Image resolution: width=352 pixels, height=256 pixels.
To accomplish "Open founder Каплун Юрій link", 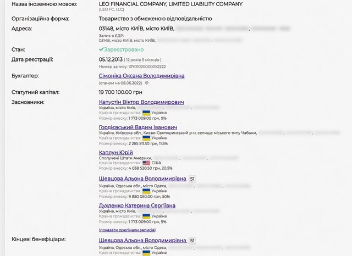I will [116, 152].
